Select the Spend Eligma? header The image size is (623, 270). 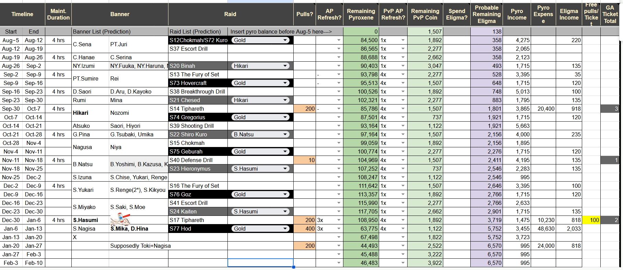point(457,14)
